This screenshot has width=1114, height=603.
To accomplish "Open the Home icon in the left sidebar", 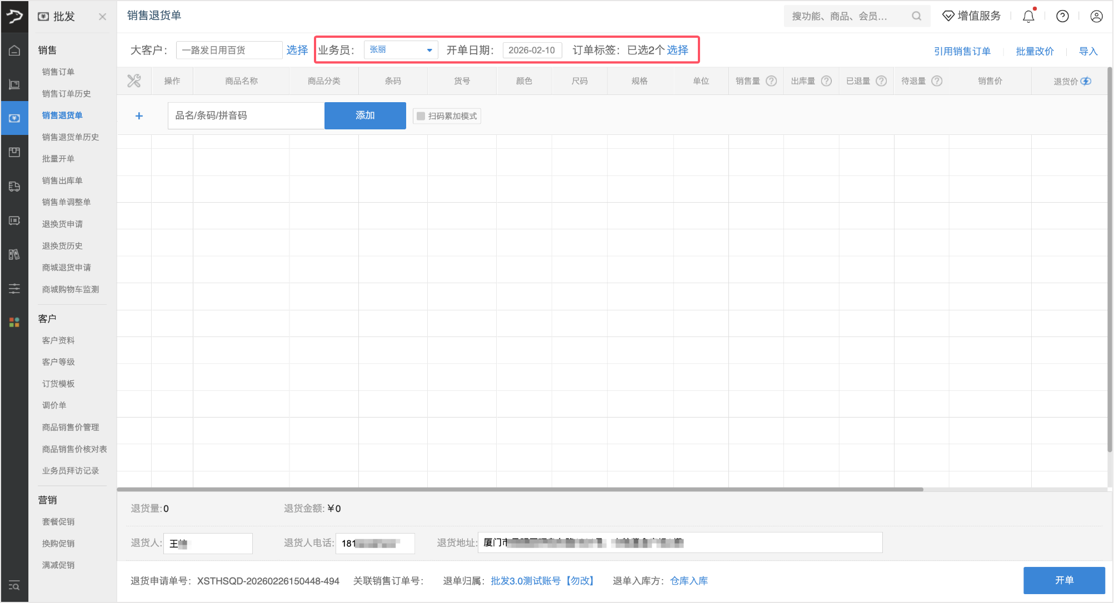I will [x=14, y=50].
